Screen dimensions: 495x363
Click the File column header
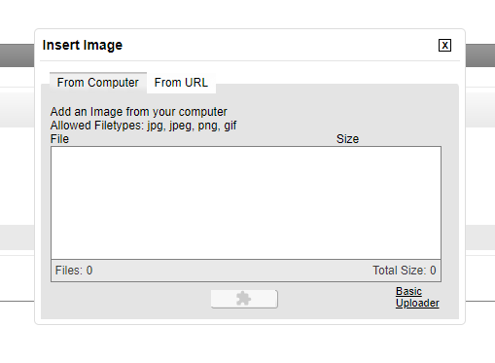click(59, 139)
